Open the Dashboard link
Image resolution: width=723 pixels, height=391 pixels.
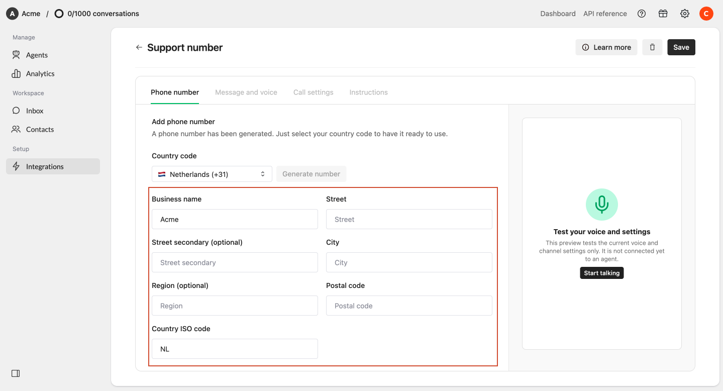(x=558, y=14)
